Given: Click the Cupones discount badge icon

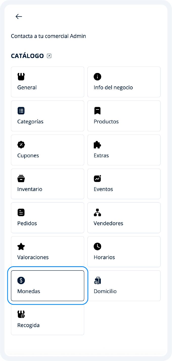Looking at the screenshot, I should [21, 145].
